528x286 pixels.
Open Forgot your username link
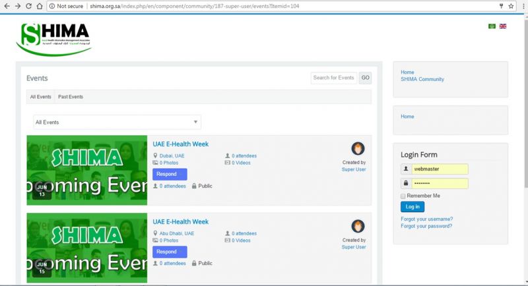[x=426, y=219]
